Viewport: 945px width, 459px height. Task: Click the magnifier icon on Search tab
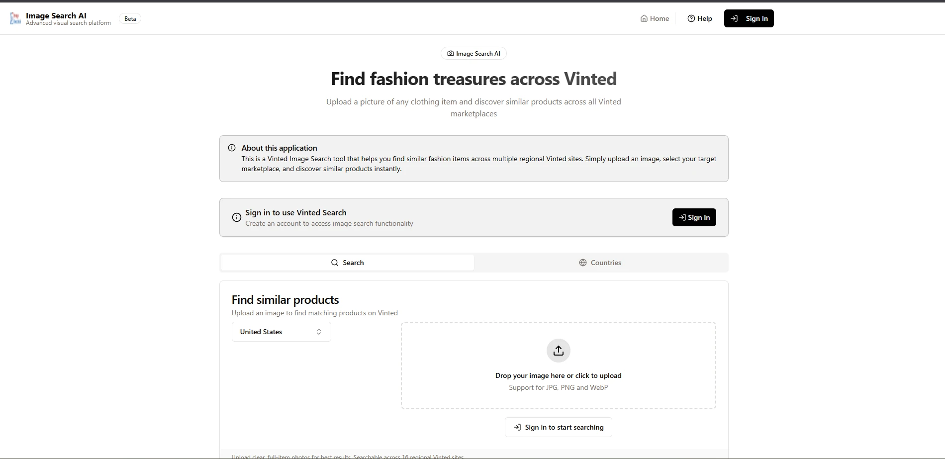pyautogui.click(x=335, y=263)
